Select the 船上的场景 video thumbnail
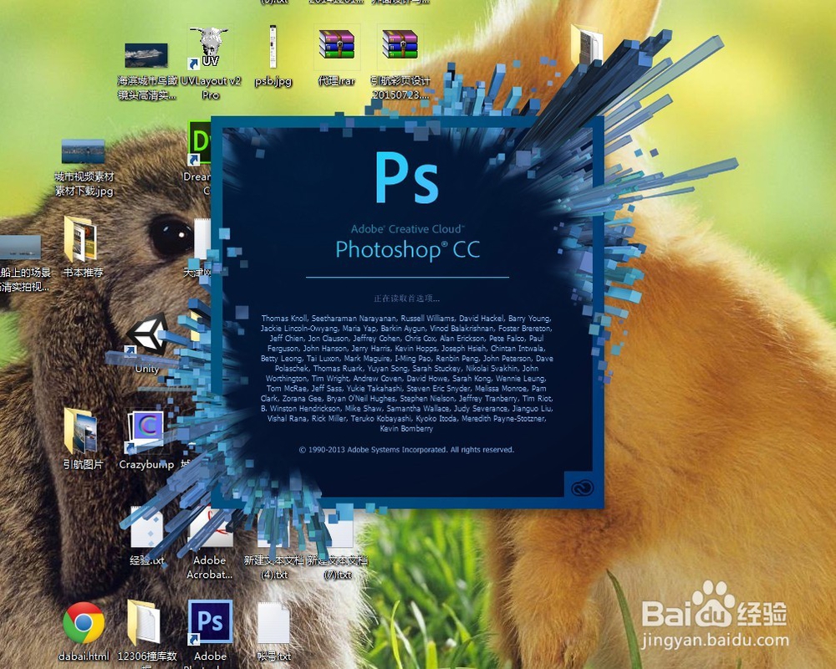 (20, 248)
